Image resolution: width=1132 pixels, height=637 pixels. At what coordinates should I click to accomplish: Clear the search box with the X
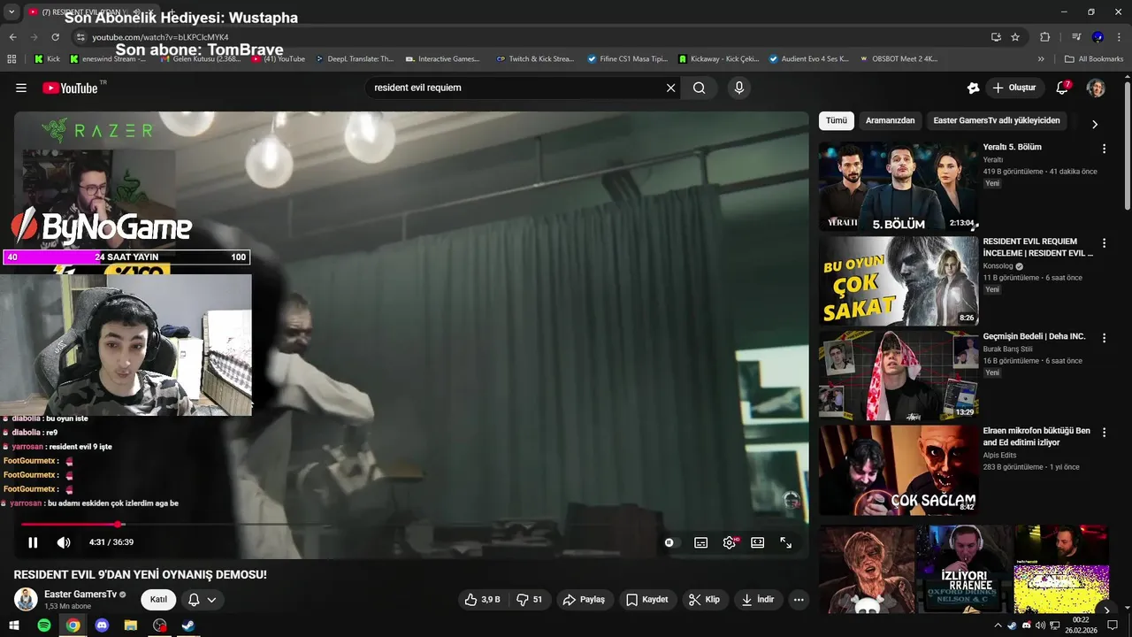pyautogui.click(x=670, y=88)
